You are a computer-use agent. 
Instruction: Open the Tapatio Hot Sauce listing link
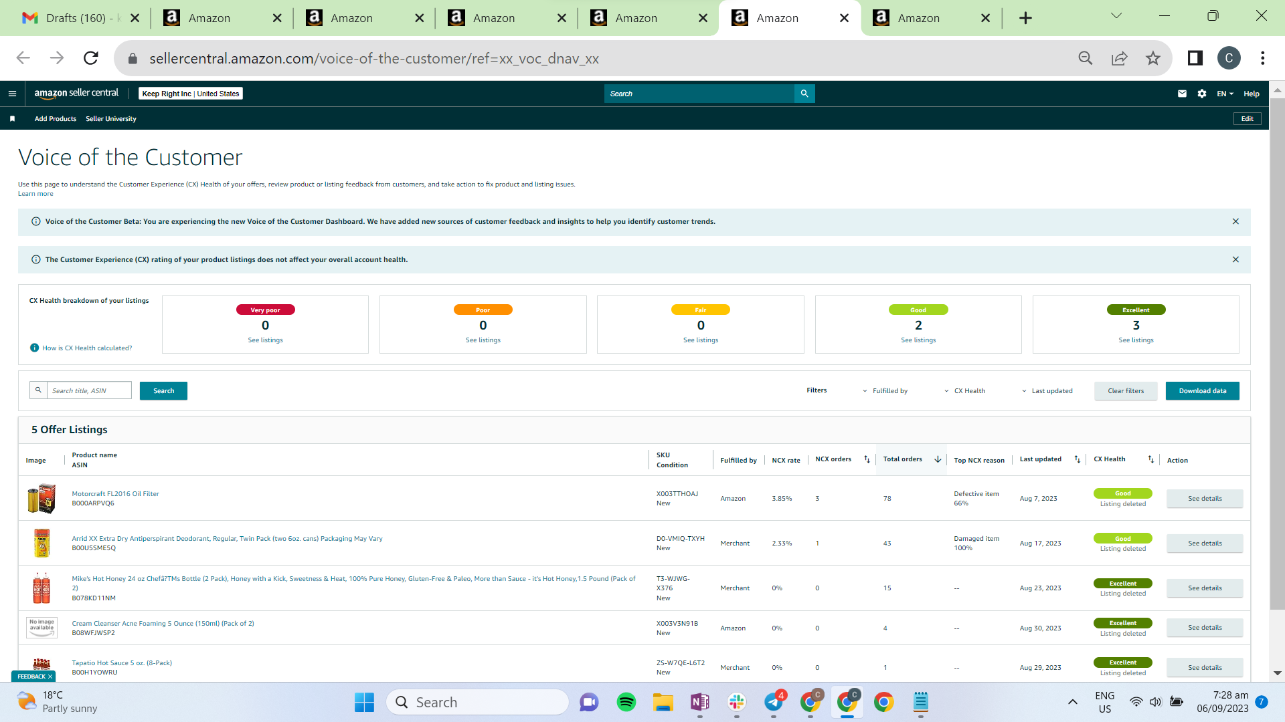pyautogui.click(x=122, y=663)
